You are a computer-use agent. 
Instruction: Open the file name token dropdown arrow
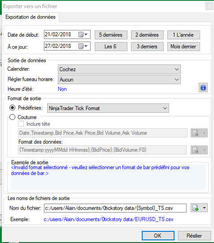(x=204, y=208)
